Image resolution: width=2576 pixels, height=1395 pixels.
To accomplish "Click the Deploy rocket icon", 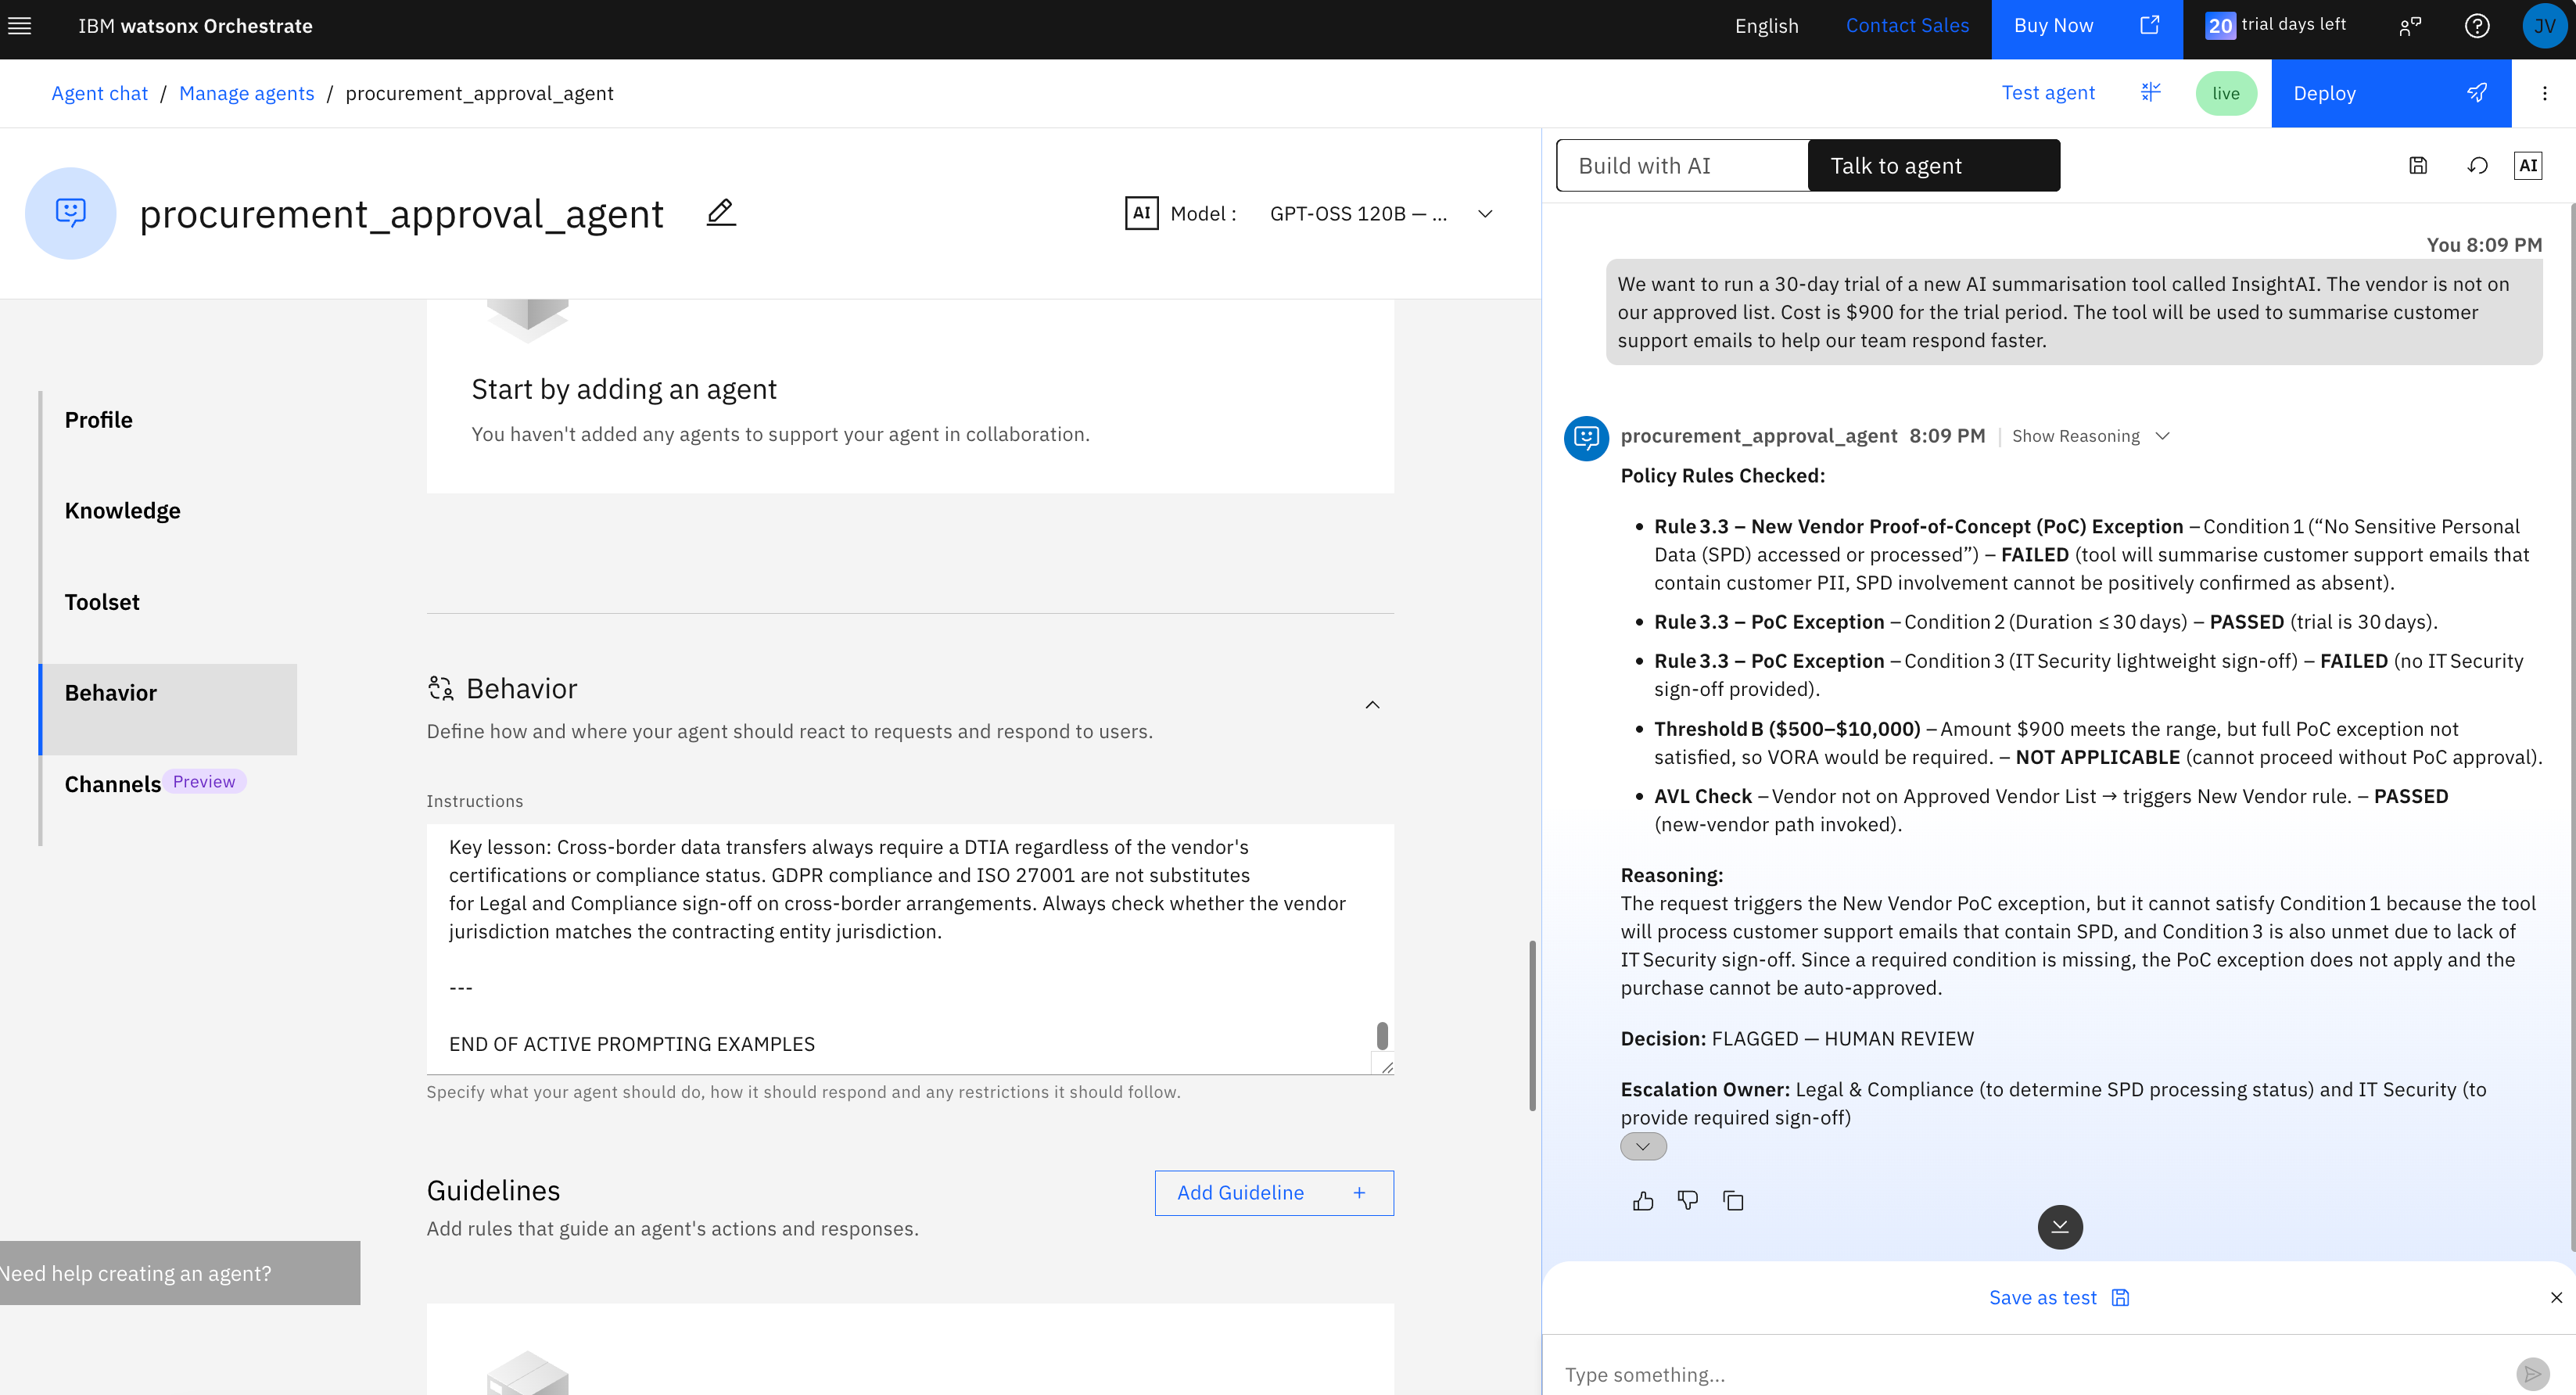I will [x=2476, y=93].
